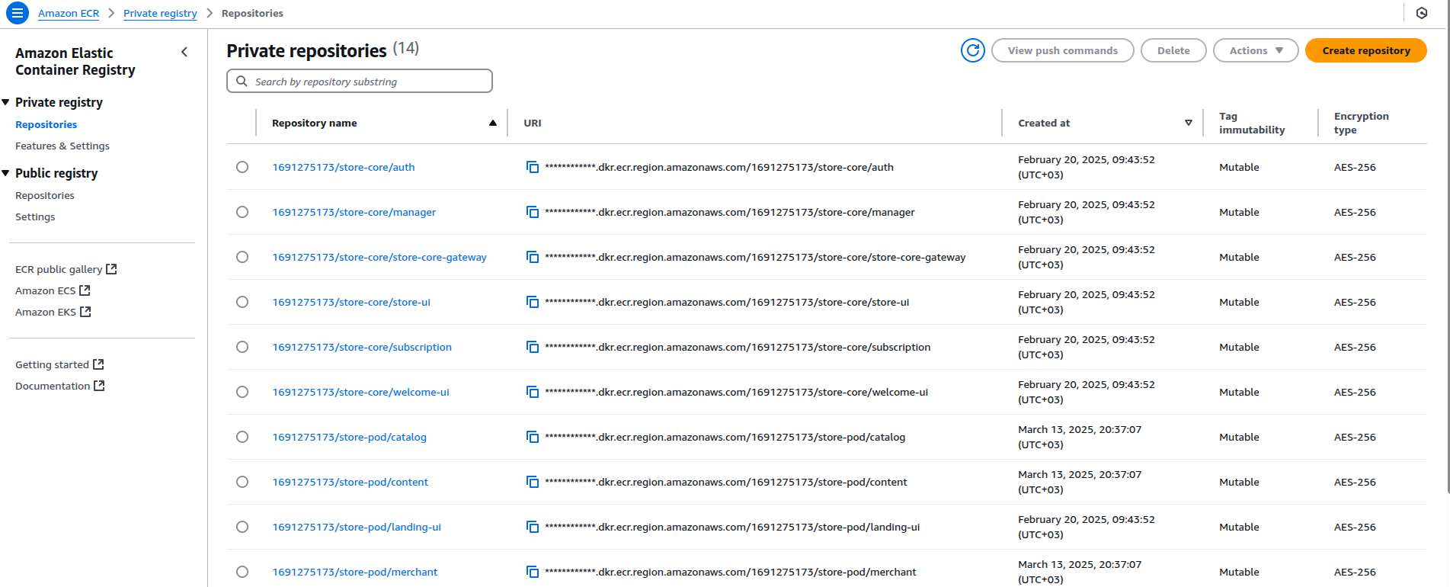Copy URI of store-core/manager repository

[533, 212]
